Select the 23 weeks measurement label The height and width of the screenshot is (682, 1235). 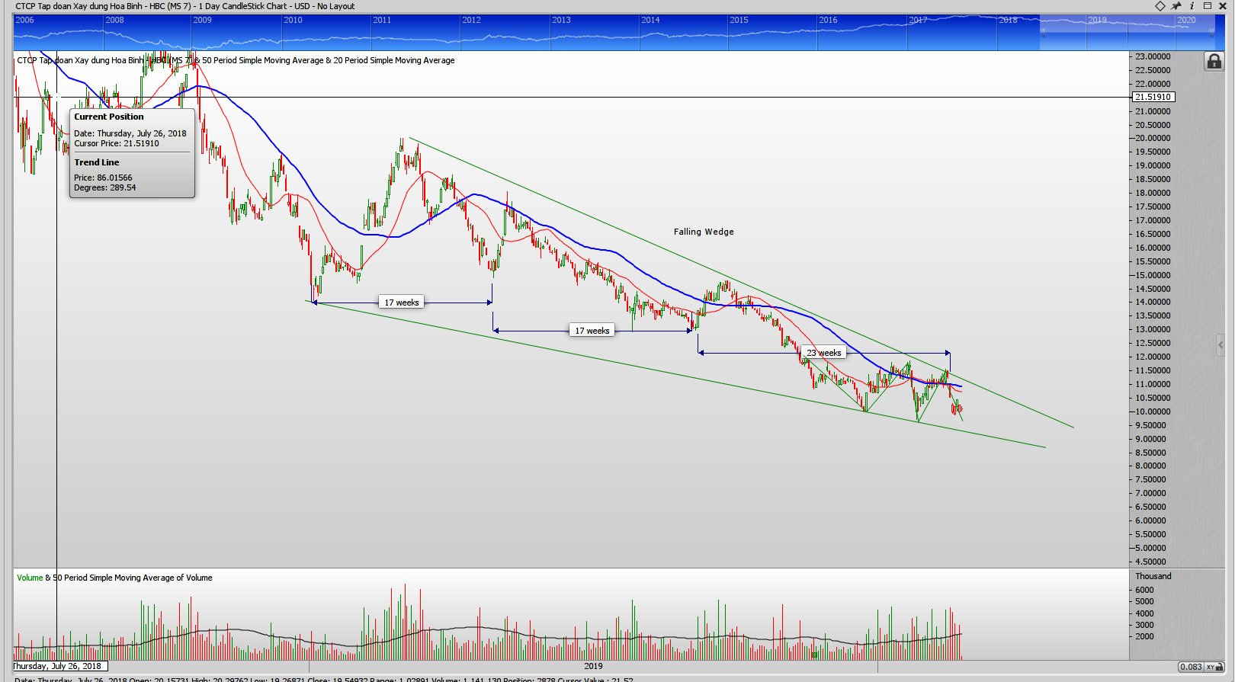click(x=823, y=353)
